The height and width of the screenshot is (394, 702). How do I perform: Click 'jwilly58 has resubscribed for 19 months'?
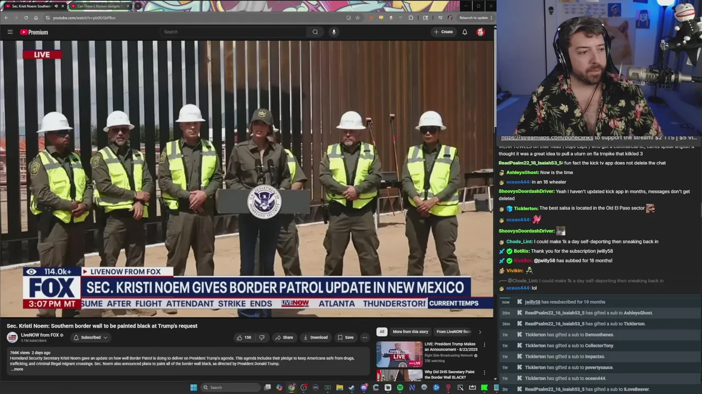point(565,302)
